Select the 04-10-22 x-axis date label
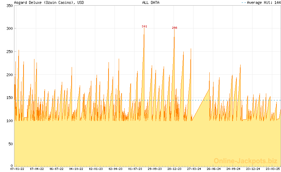 76,169
